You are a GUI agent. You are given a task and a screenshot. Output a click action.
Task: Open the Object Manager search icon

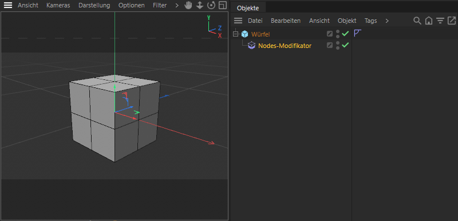[x=417, y=21]
